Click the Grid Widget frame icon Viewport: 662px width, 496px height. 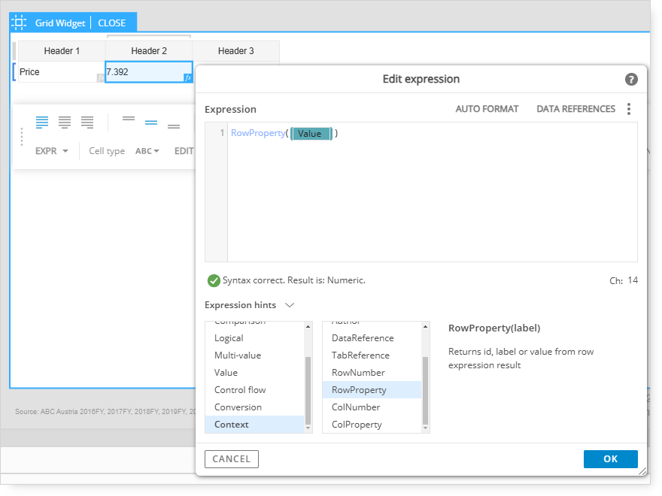[x=19, y=23]
